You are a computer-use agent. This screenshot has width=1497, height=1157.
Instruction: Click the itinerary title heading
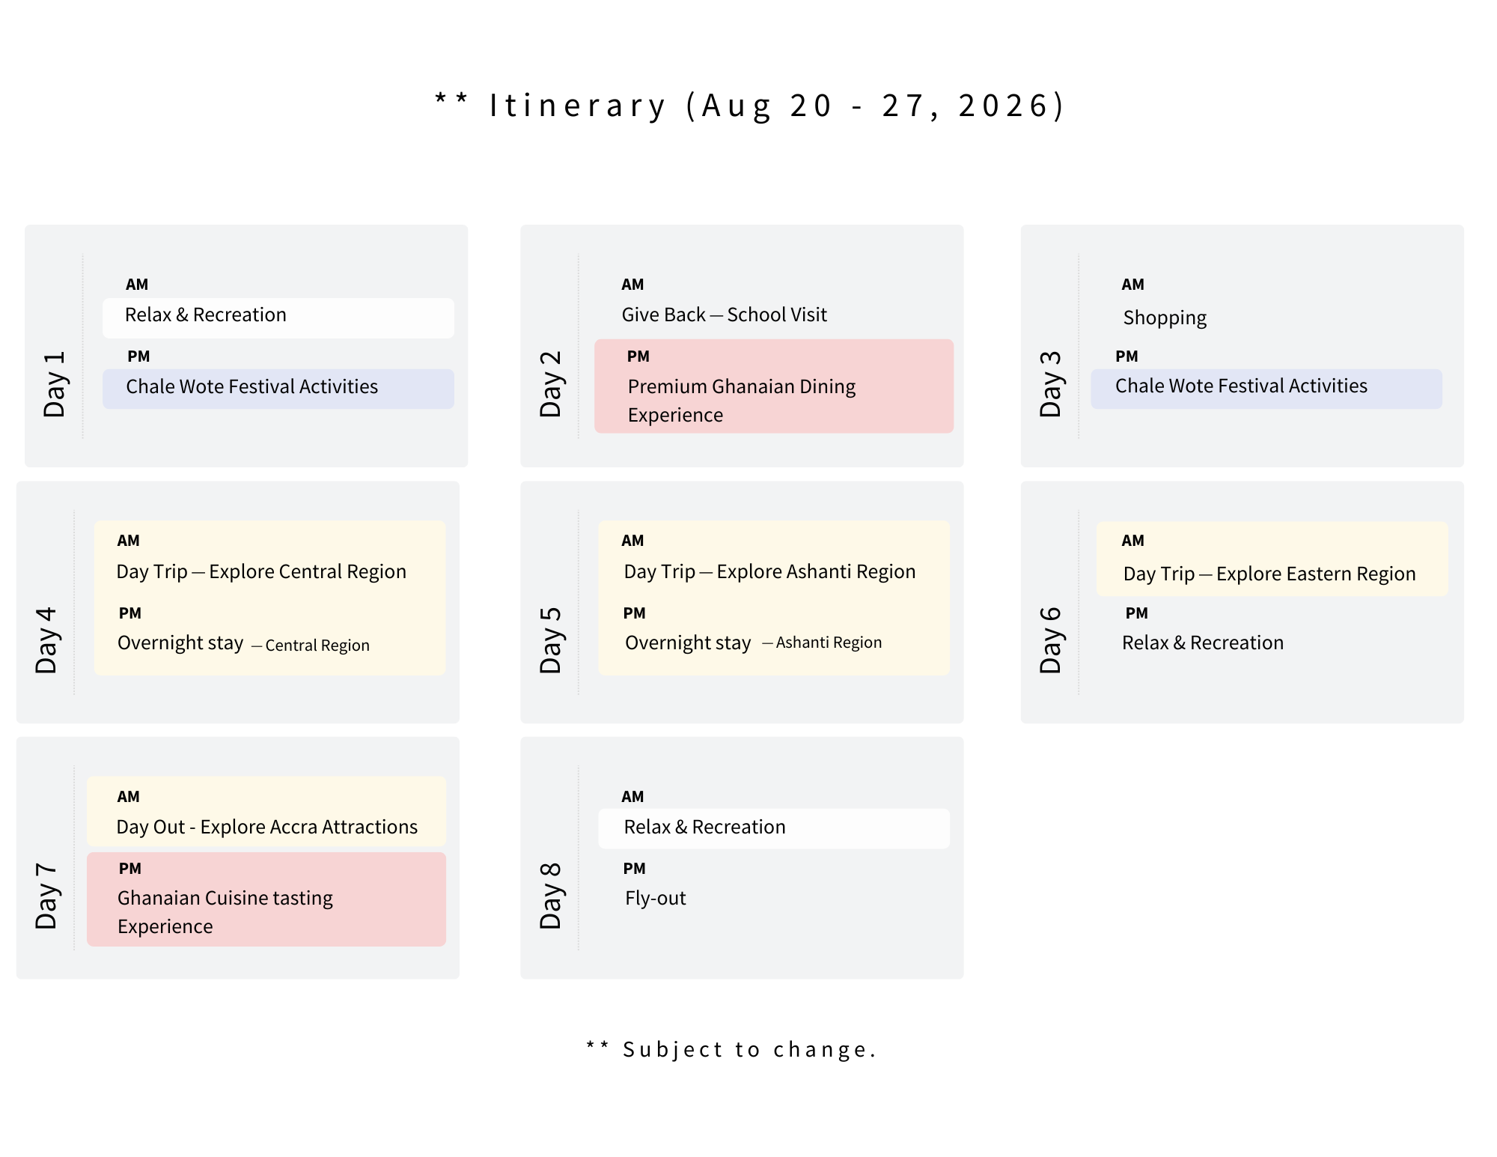pyautogui.click(x=750, y=106)
